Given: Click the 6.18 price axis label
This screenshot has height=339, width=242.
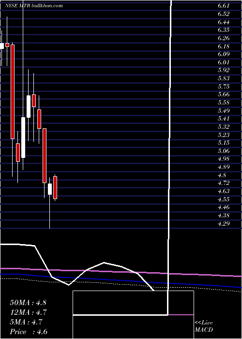Looking at the screenshot, I should pos(224,46).
